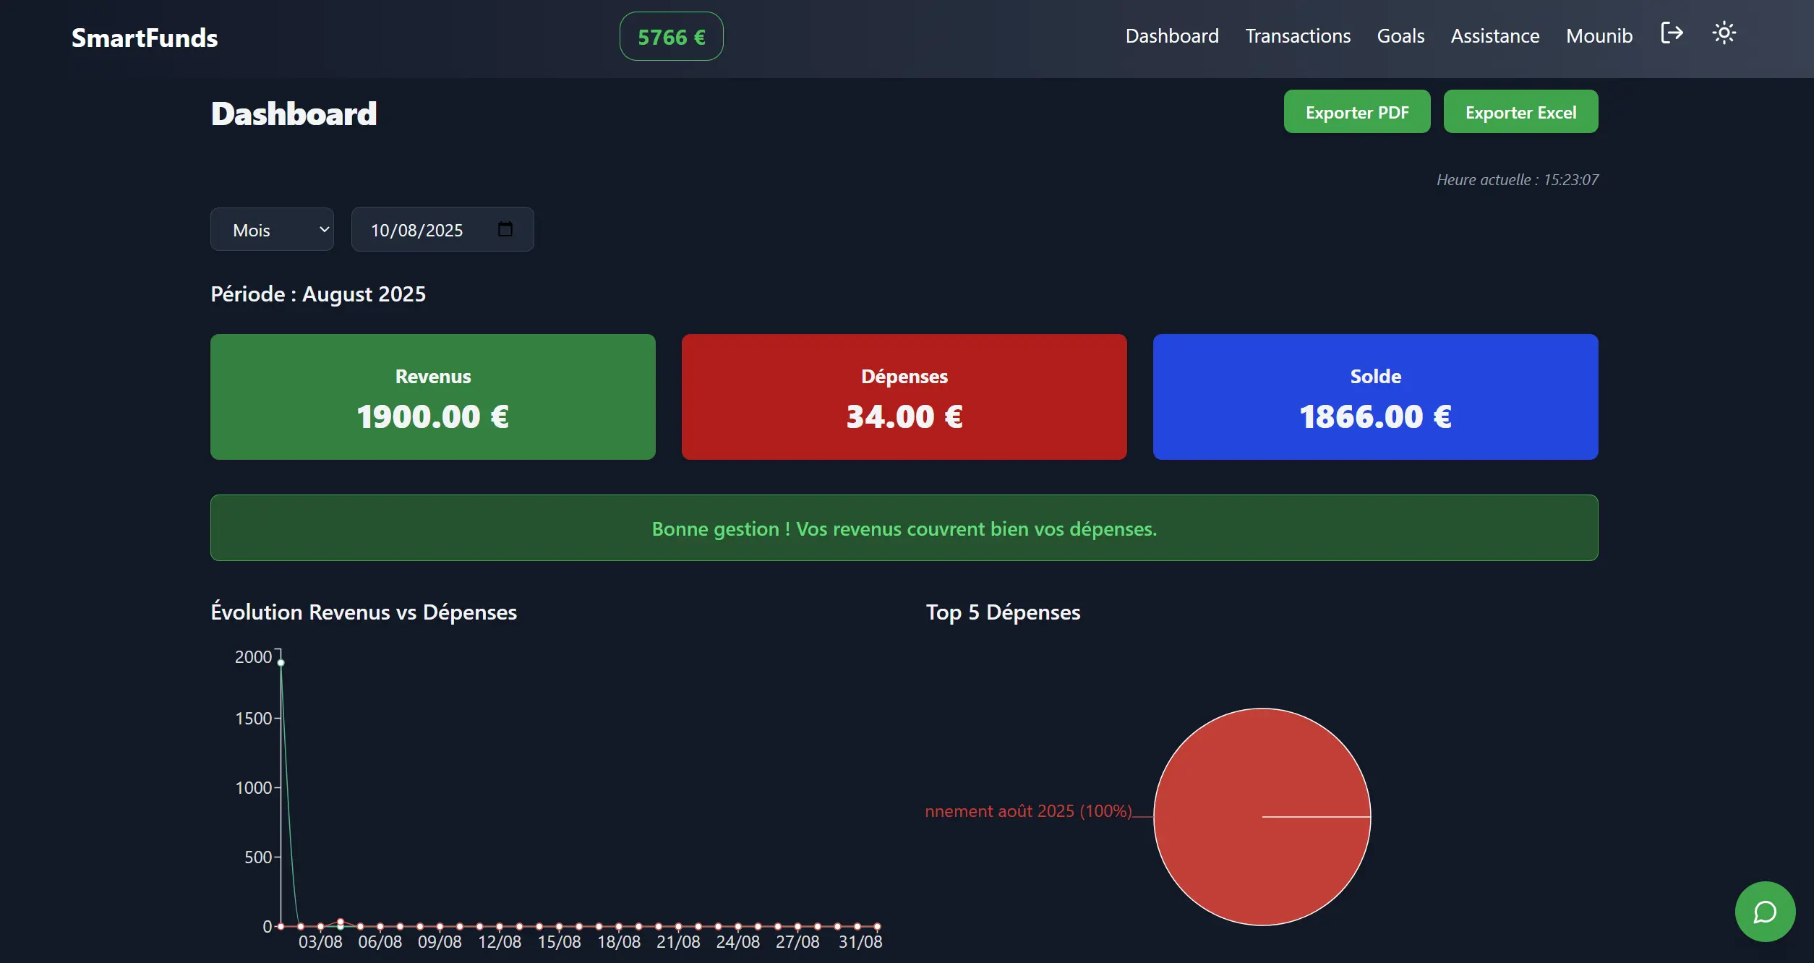Open the Goals menu item
This screenshot has height=963, width=1814.
point(1400,36)
